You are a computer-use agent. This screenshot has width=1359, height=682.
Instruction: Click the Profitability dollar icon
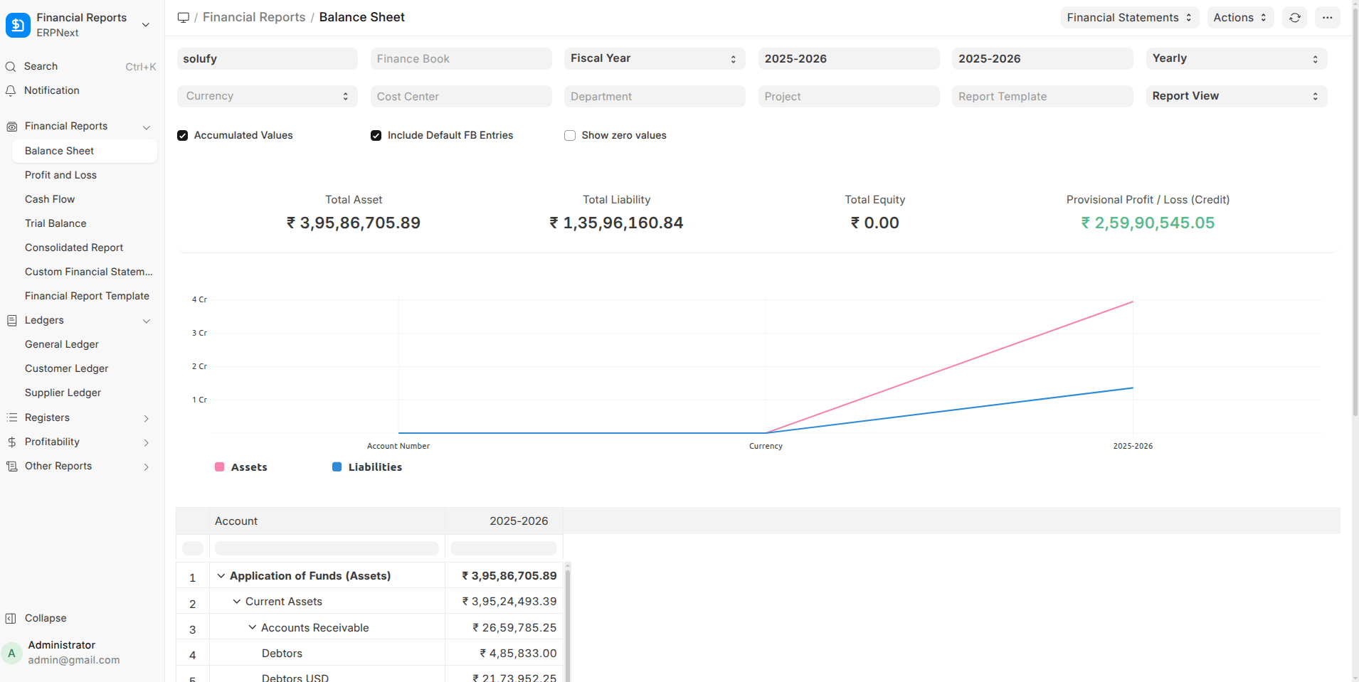click(x=11, y=442)
